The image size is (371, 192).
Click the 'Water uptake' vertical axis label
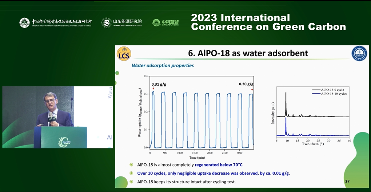[x=140, y=113]
